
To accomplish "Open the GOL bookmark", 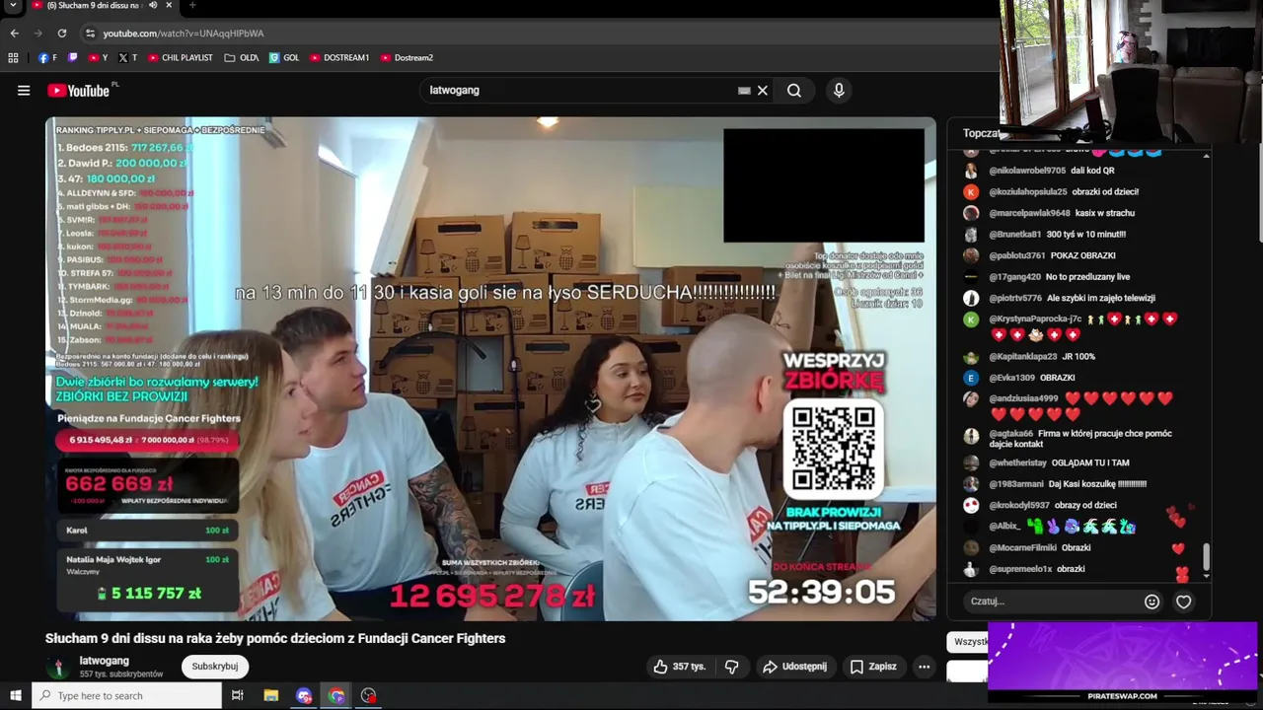I will tap(284, 58).
